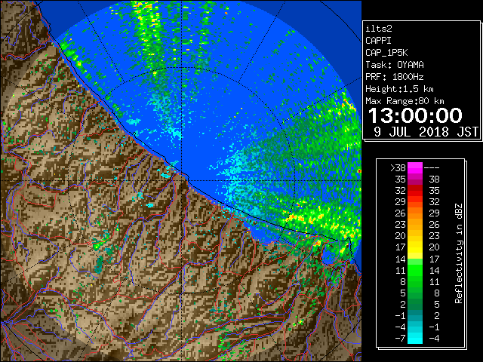The height and width of the screenshot is (362, 483).
Task: Click the orange 26 dBZ legend color
Action: (415, 213)
